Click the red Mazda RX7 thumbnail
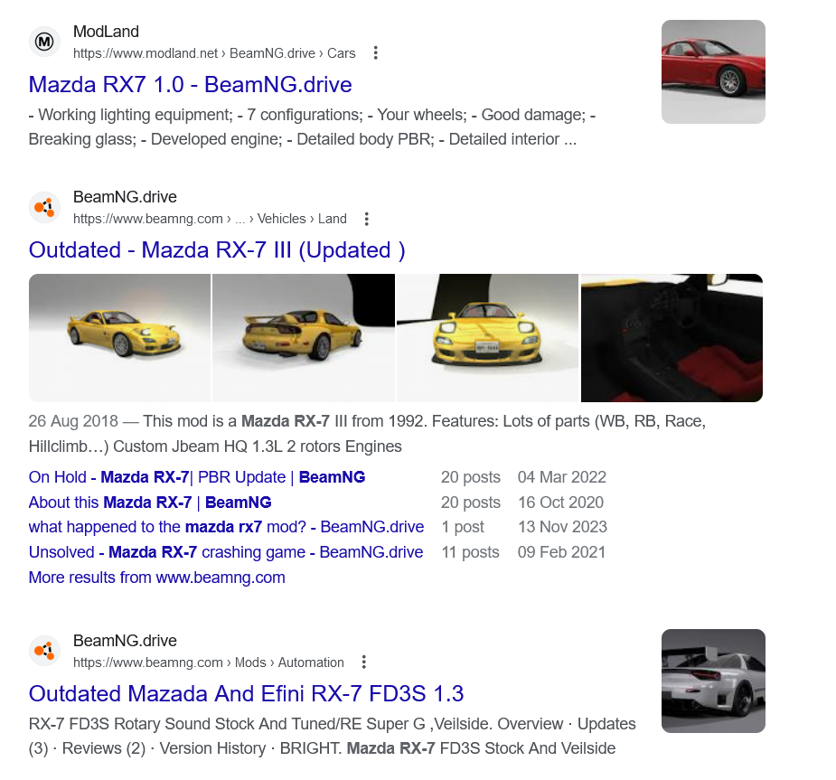 (713, 72)
